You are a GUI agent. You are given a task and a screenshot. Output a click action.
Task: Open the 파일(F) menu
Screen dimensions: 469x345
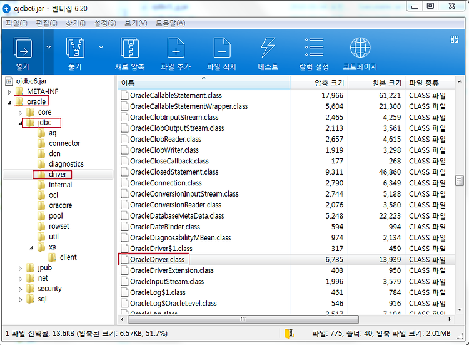pos(16,23)
